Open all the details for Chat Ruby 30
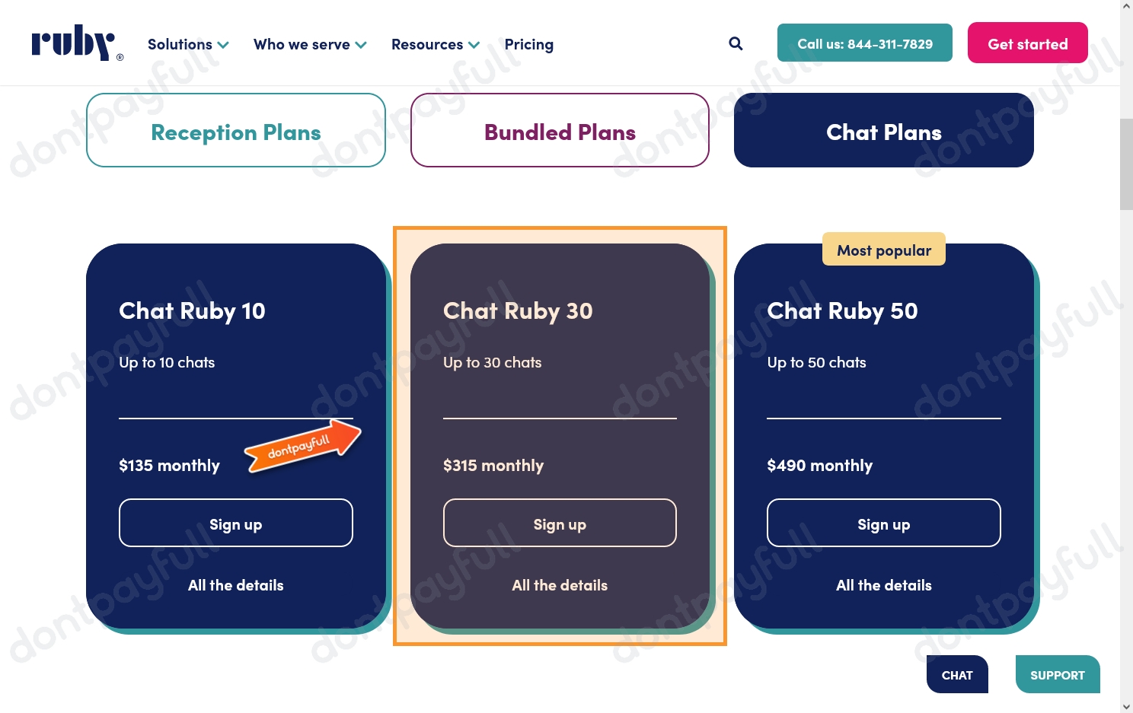 [x=560, y=584]
